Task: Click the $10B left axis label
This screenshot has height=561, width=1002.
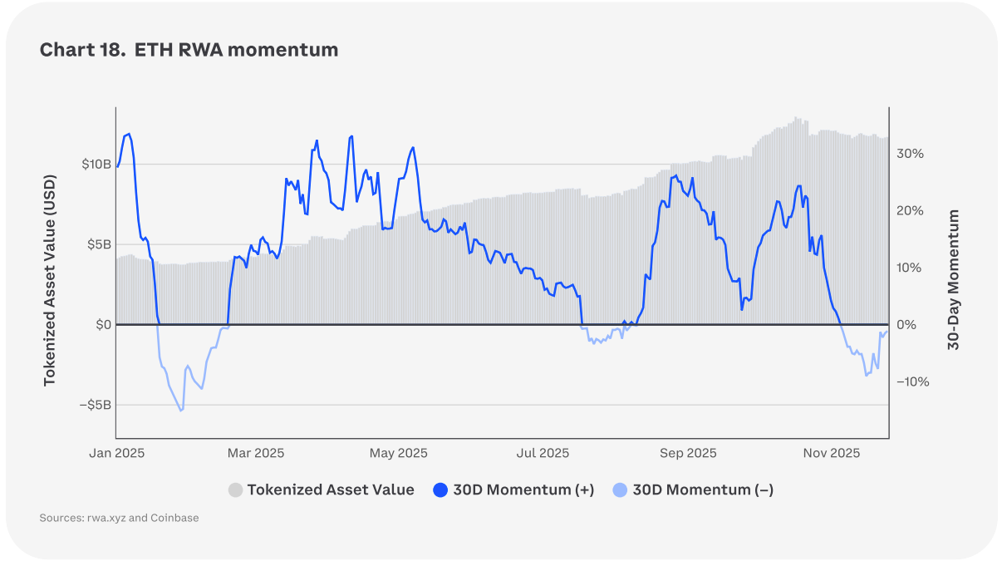Action: (x=96, y=165)
